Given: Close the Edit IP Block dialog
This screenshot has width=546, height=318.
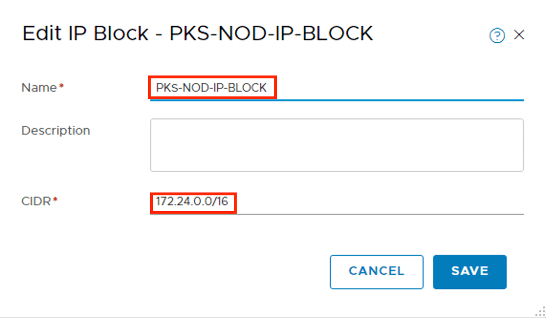Looking at the screenshot, I should click(x=519, y=35).
